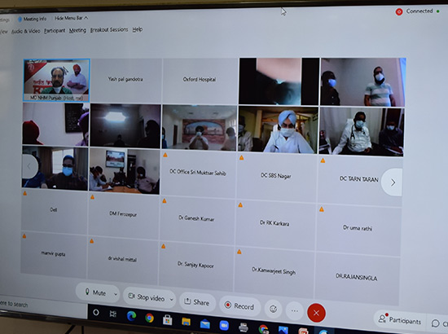Viewport: 448px width, 334px height.
Task: Click the Share button
Action: 197,301
